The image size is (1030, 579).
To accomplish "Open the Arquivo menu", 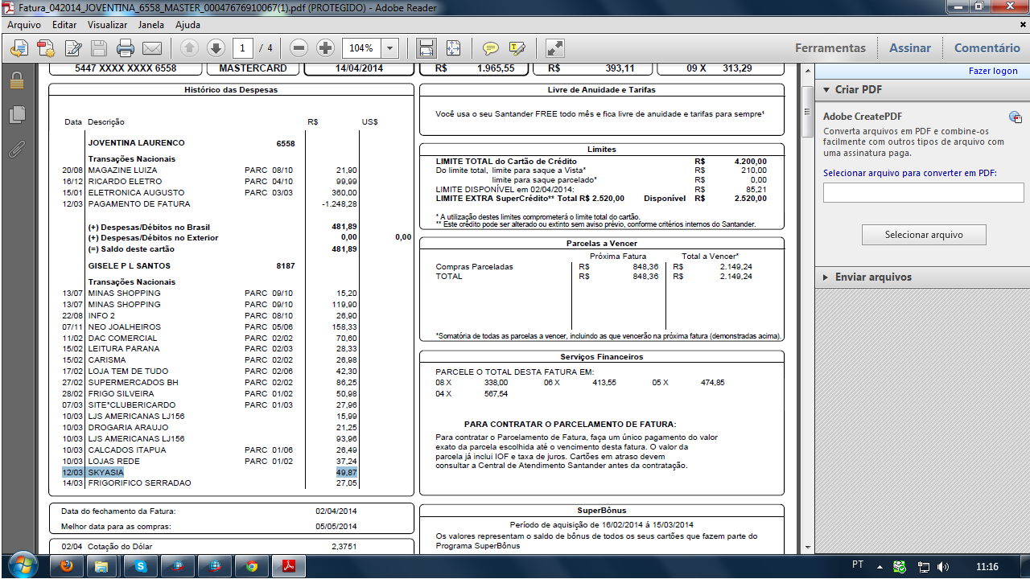I will (x=24, y=25).
